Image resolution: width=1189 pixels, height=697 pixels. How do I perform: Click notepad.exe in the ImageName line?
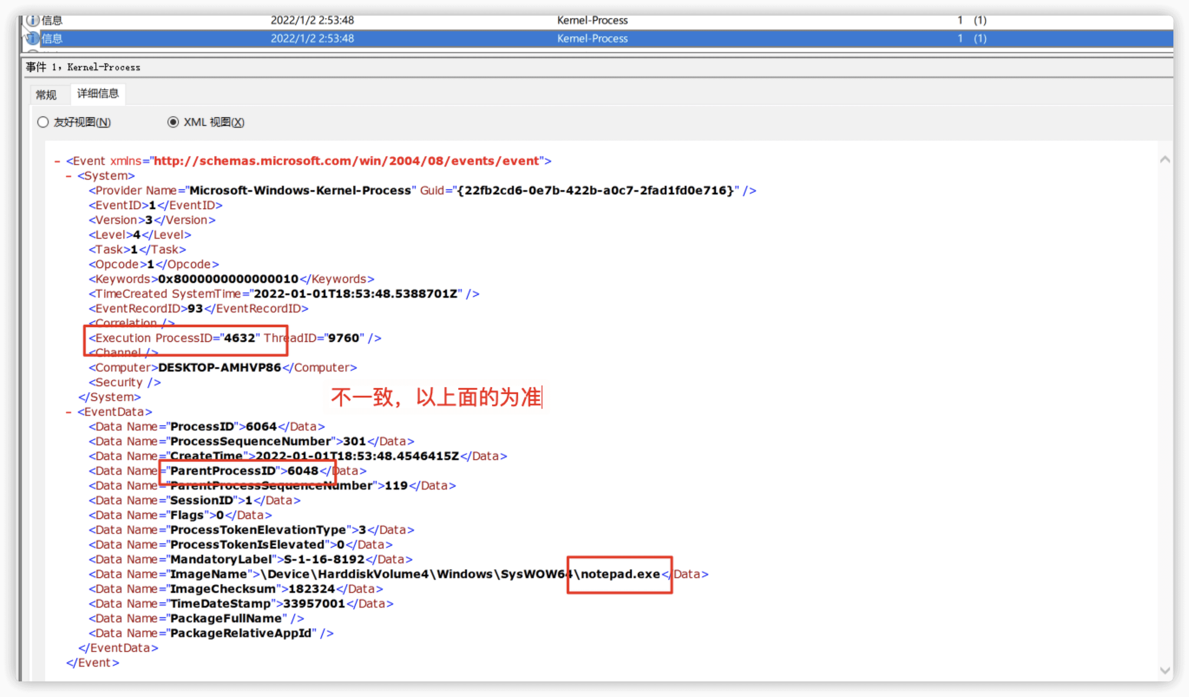pyautogui.click(x=620, y=574)
